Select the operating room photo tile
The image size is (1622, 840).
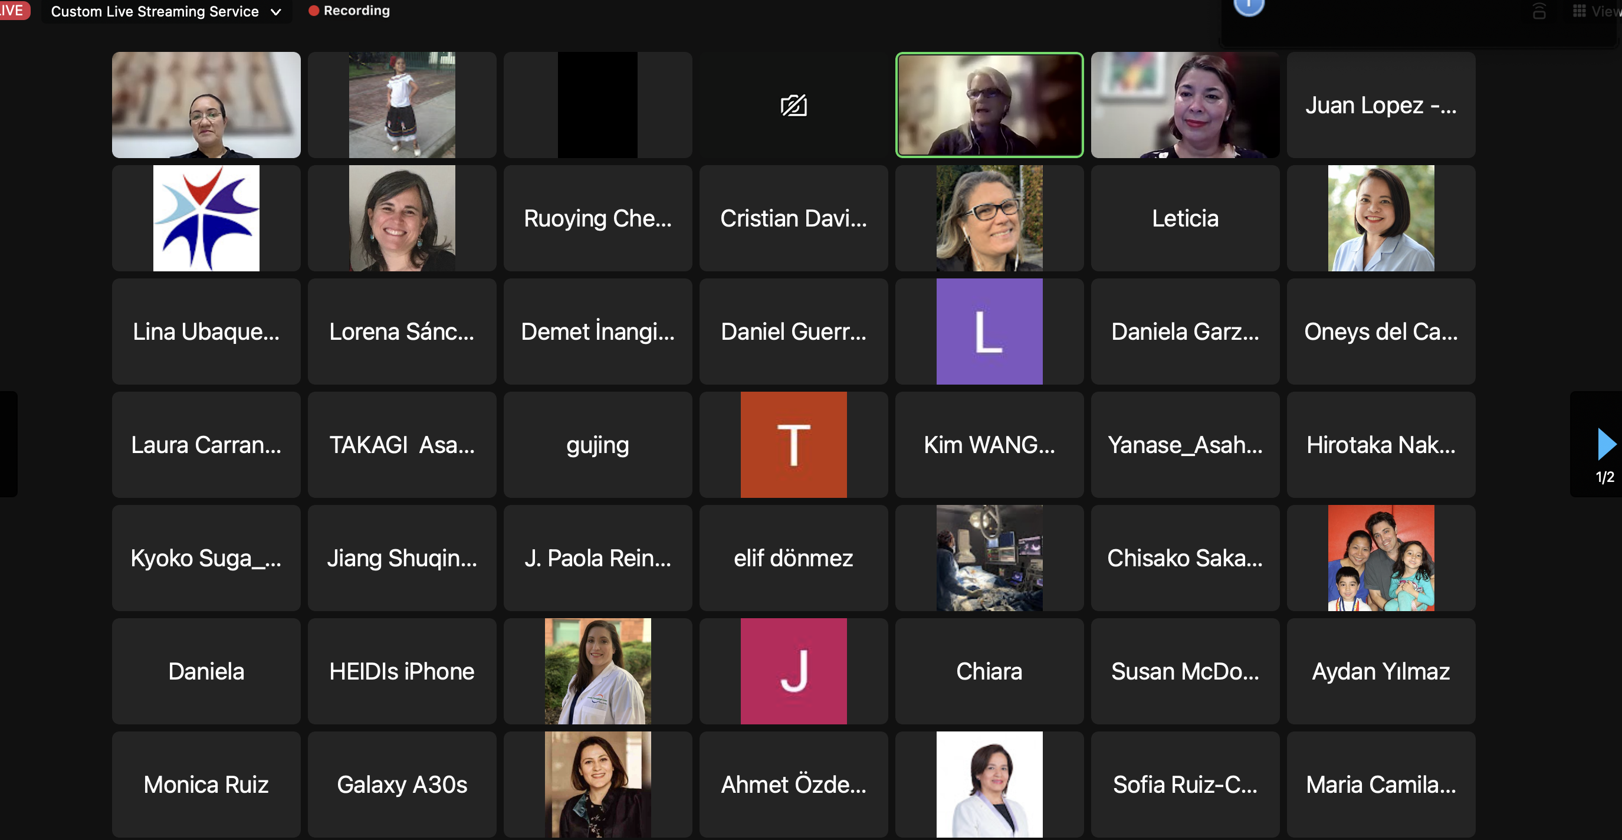click(989, 558)
